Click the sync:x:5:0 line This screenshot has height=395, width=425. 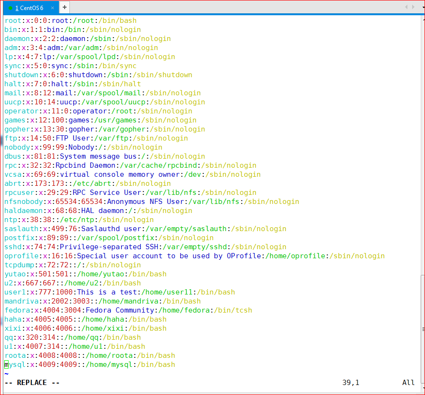(x=70, y=66)
